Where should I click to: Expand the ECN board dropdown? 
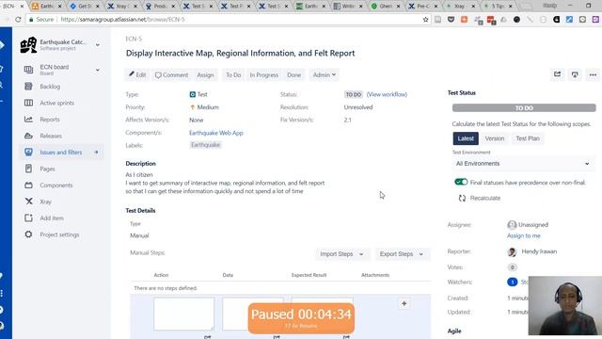click(98, 70)
